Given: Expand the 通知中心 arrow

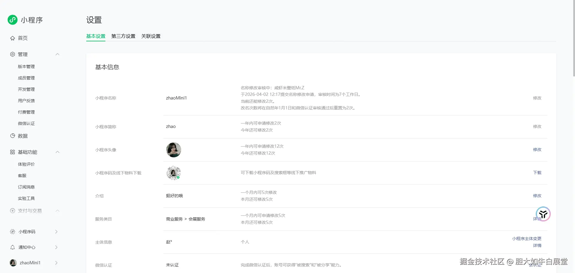Looking at the screenshot, I should point(56,247).
